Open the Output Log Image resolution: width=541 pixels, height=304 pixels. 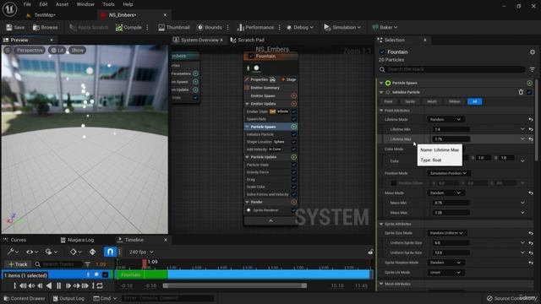pyautogui.click(x=68, y=298)
